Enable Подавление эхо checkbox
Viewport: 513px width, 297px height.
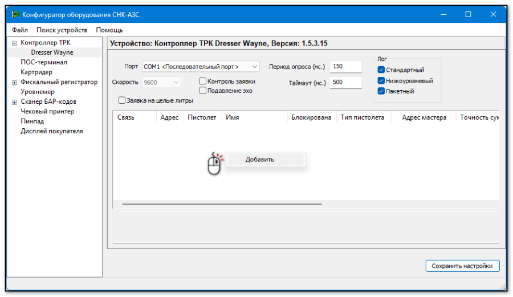202,91
